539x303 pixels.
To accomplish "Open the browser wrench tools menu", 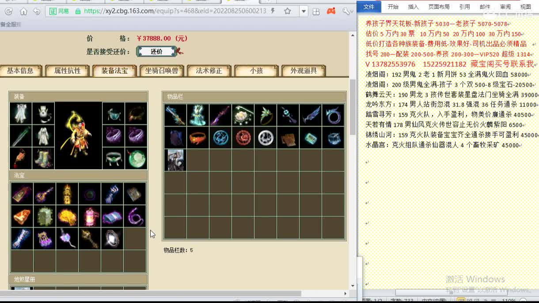I will [x=346, y=11].
